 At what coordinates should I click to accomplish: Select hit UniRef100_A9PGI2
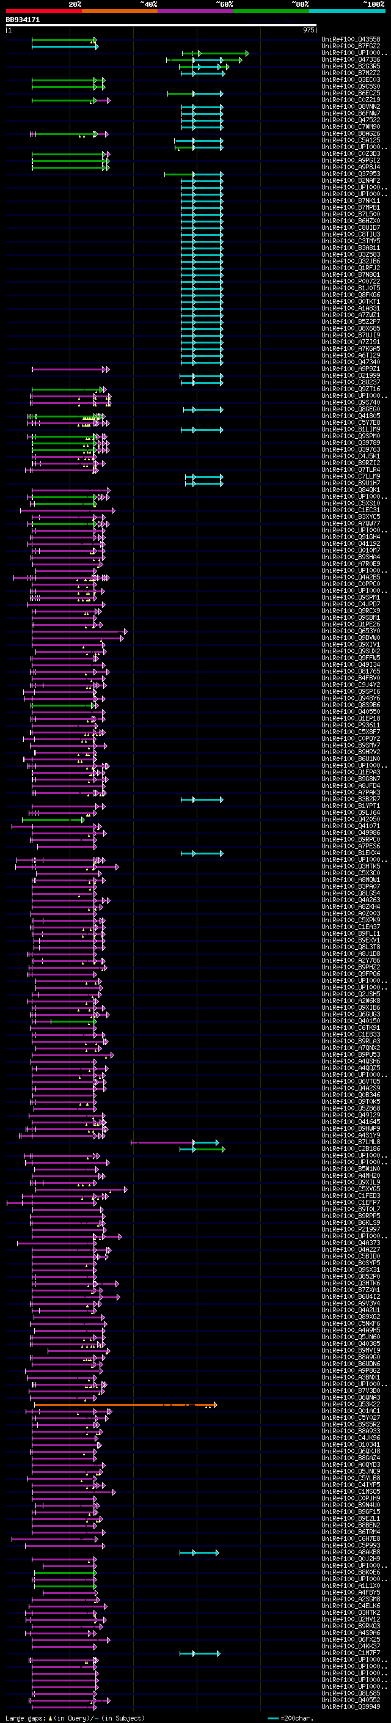click(x=351, y=161)
